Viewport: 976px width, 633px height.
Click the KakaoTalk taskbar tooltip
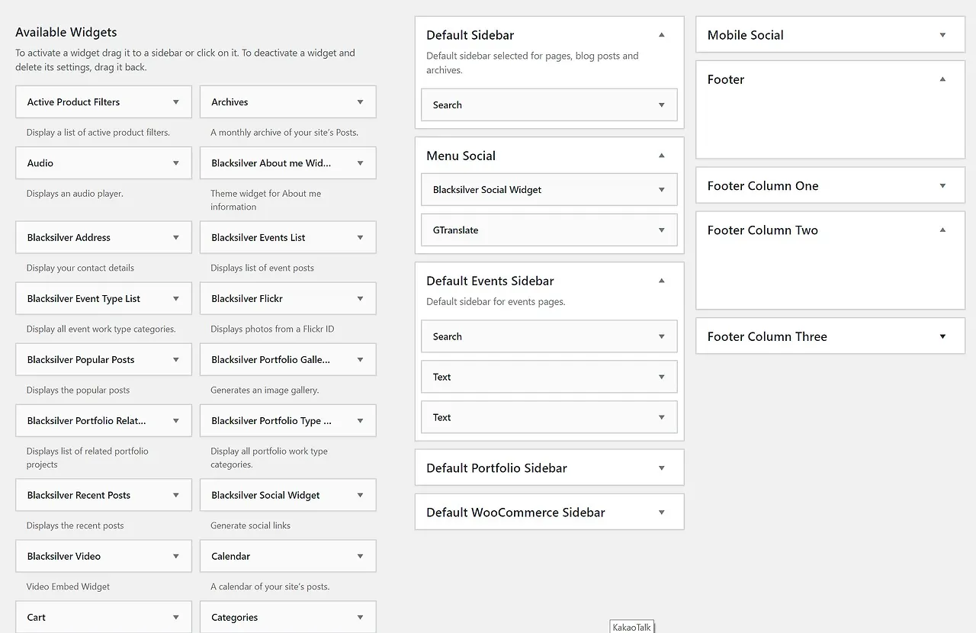click(632, 628)
